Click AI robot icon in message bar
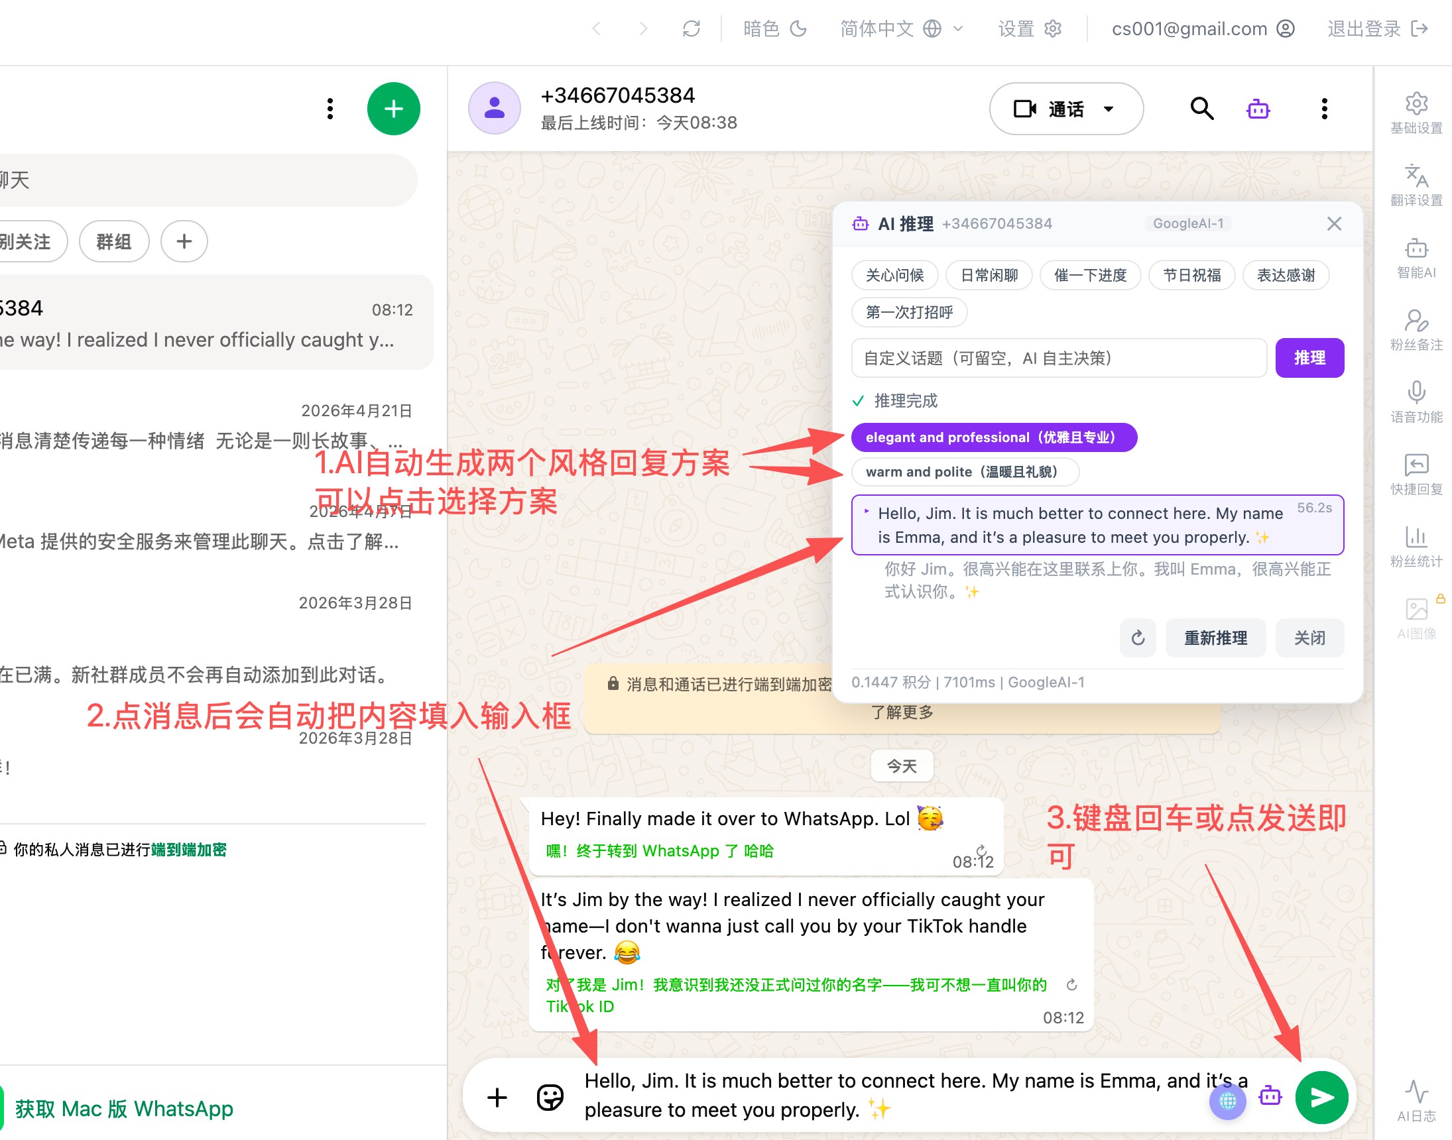This screenshot has height=1140, width=1452. tap(1270, 1096)
